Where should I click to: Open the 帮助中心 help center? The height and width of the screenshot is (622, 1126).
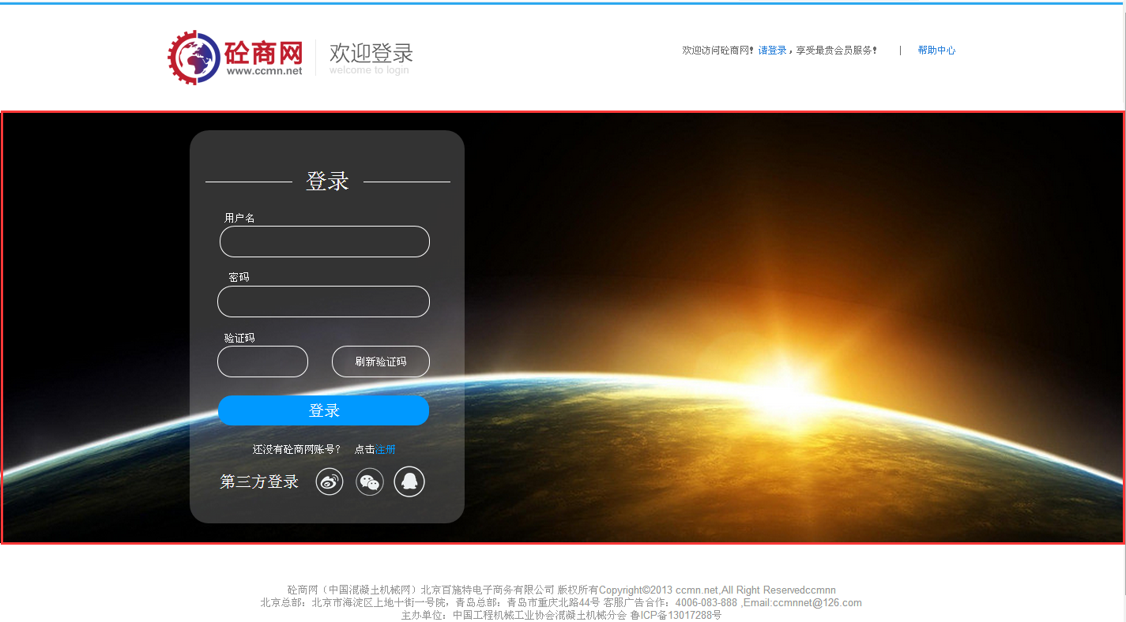pyautogui.click(x=936, y=51)
